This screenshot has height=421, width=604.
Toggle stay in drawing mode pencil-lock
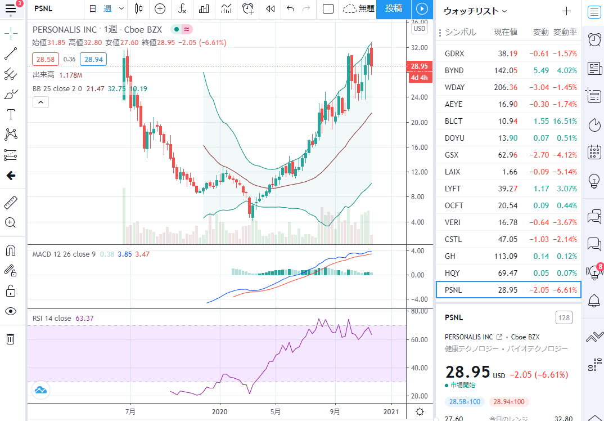click(x=11, y=271)
